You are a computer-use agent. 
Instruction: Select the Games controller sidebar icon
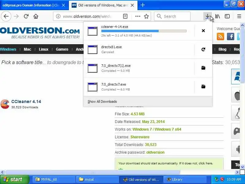pos(236,131)
